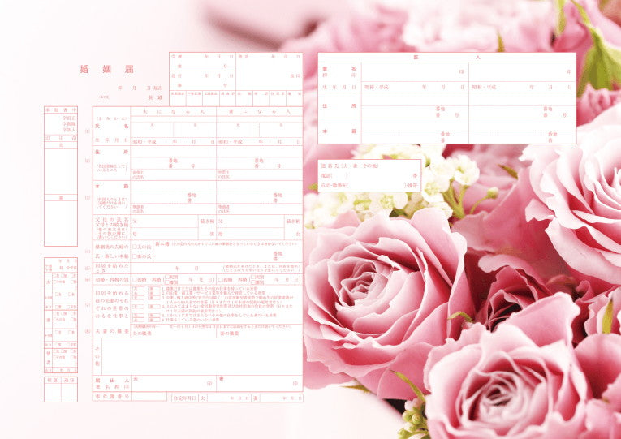The image size is (621, 439).
Task: Click the 証人 witness section header
Action: tap(446, 58)
